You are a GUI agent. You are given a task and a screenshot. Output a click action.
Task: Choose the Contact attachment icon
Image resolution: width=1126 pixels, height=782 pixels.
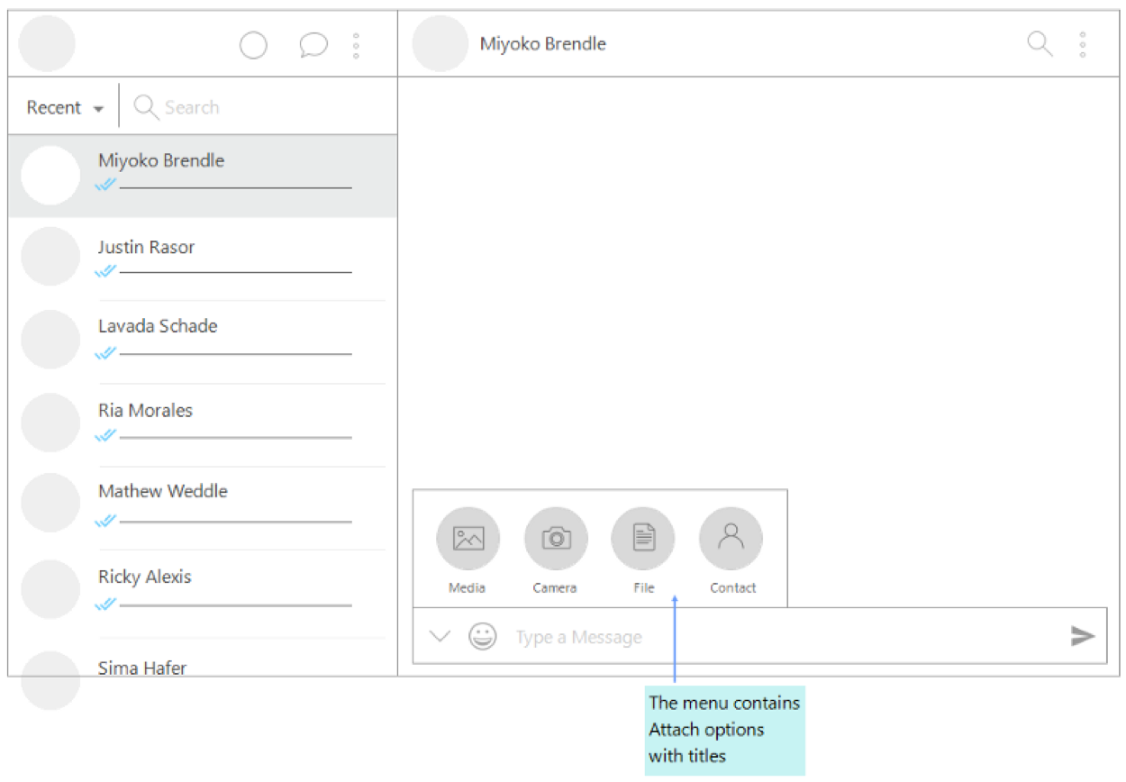point(731,539)
